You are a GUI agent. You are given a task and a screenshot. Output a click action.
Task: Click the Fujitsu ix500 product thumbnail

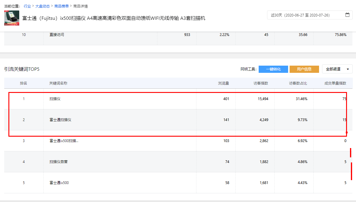click(x=12, y=18)
